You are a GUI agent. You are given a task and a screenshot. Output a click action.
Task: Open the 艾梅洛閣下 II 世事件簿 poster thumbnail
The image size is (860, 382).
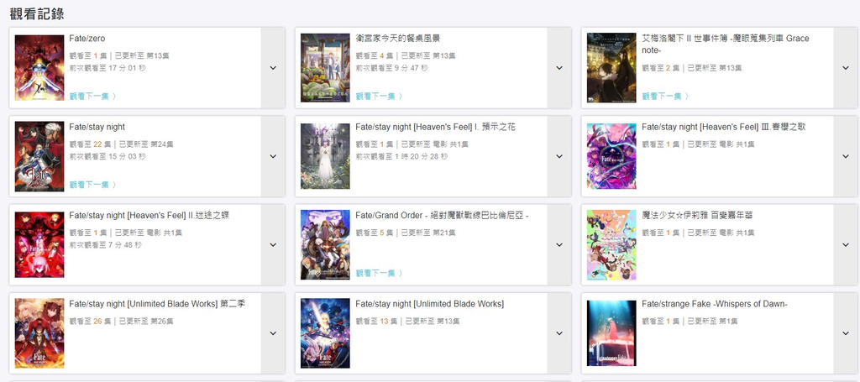[x=611, y=67]
